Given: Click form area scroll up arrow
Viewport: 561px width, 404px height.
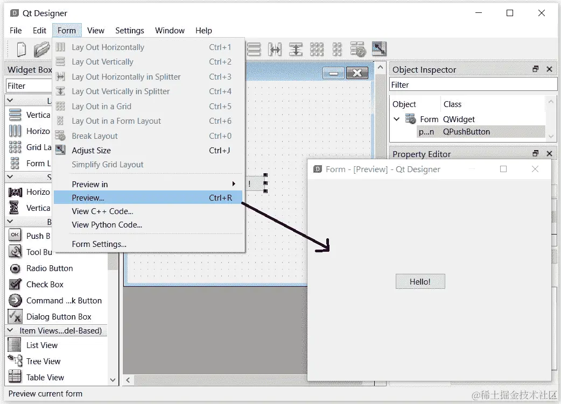Looking at the screenshot, I should click(380, 67).
